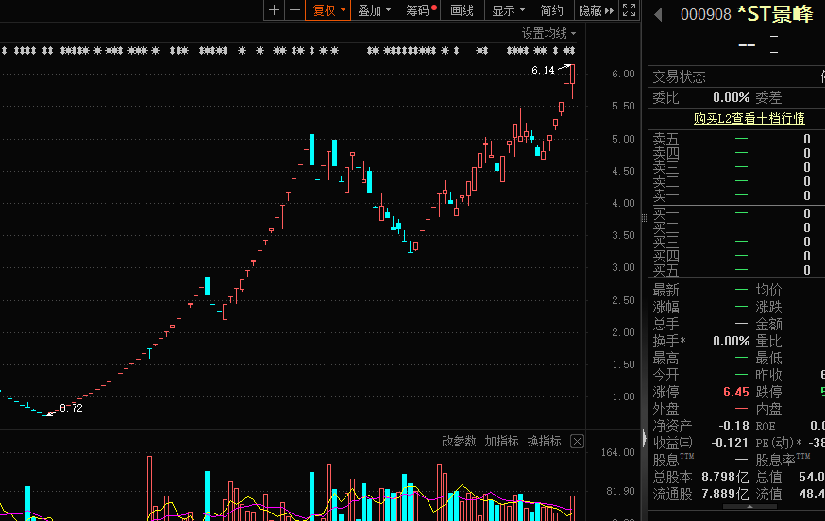
Task: Close the indicator sub-panel with X icon
Action: pyautogui.click(x=577, y=442)
